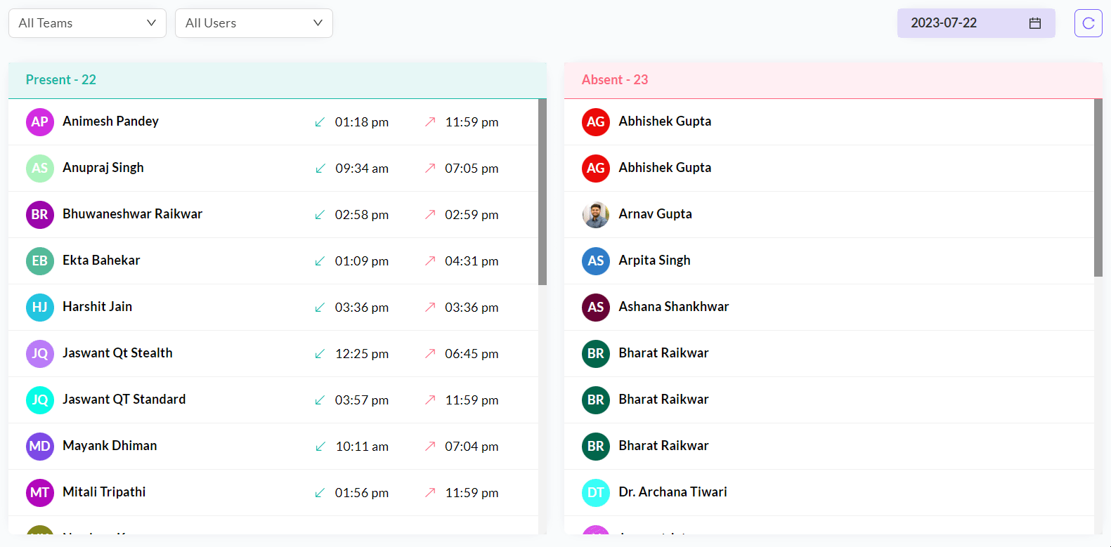Open the All Users dropdown
The height and width of the screenshot is (547, 1111).
(254, 23)
